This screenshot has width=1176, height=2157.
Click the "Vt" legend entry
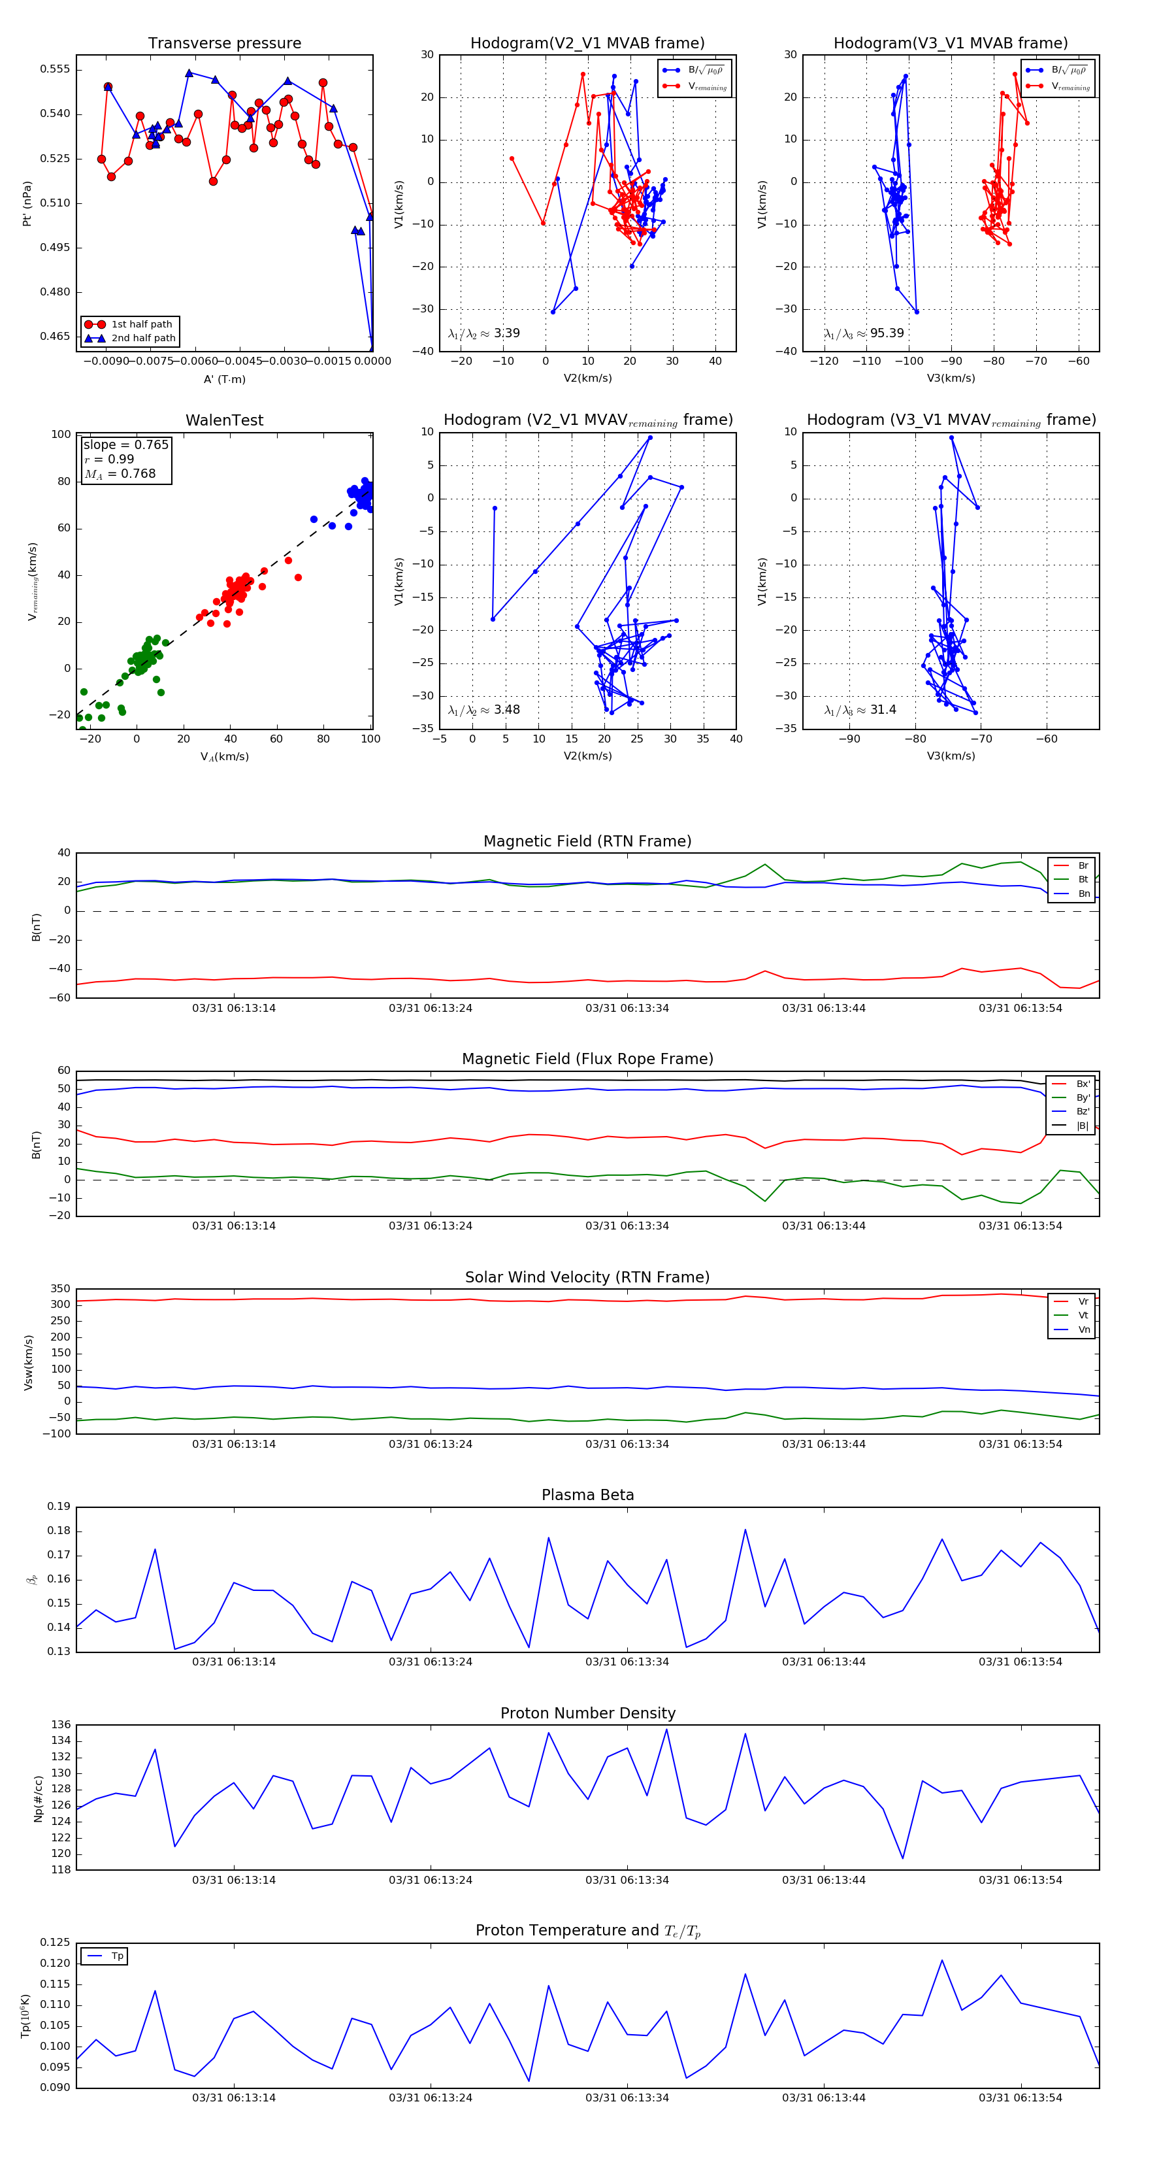[x=1071, y=1316]
